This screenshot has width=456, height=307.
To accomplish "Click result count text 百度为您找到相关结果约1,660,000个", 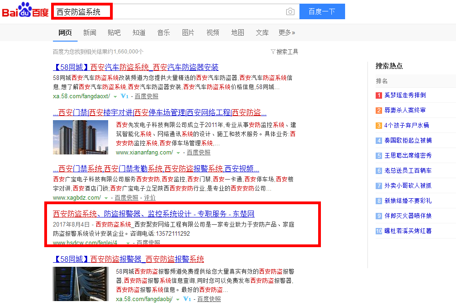I will (98, 52).
